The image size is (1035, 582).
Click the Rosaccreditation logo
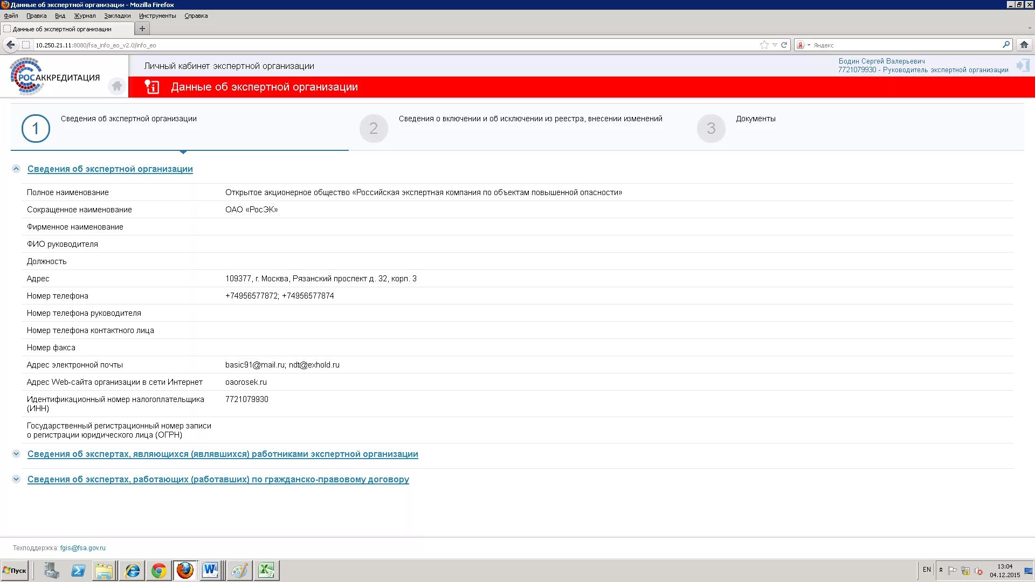pyautogui.click(x=55, y=77)
